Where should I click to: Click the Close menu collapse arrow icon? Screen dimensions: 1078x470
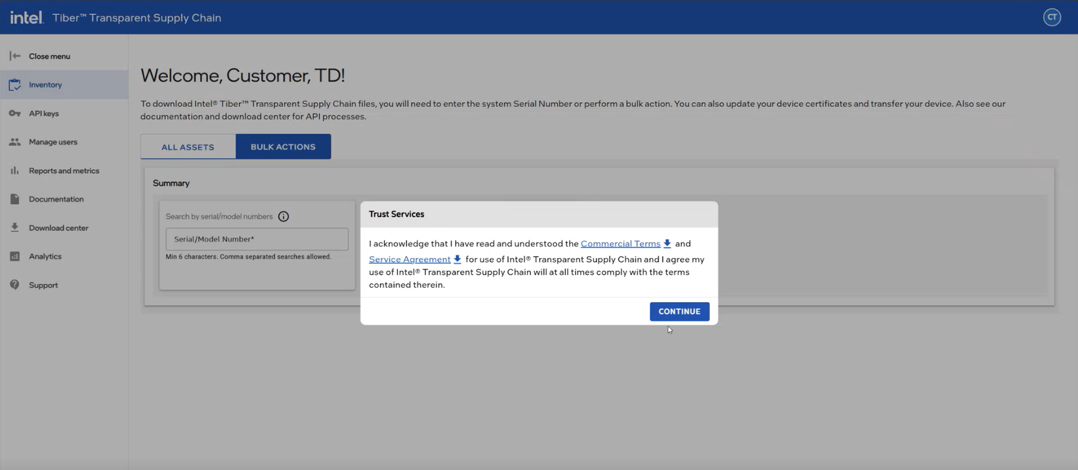pos(15,56)
